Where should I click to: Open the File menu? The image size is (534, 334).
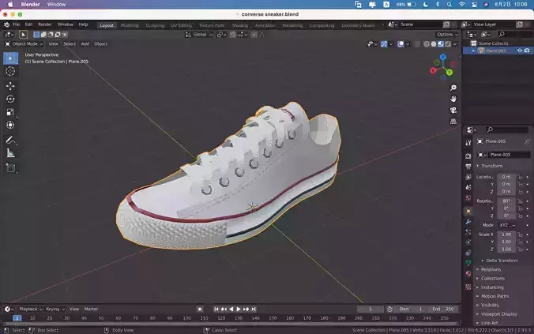pyautogui.click(x=17, y=24)
